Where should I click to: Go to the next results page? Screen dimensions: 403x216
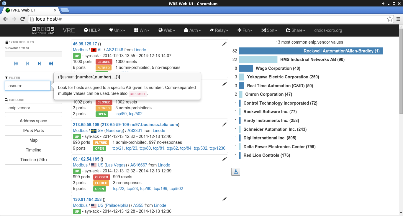39,64
